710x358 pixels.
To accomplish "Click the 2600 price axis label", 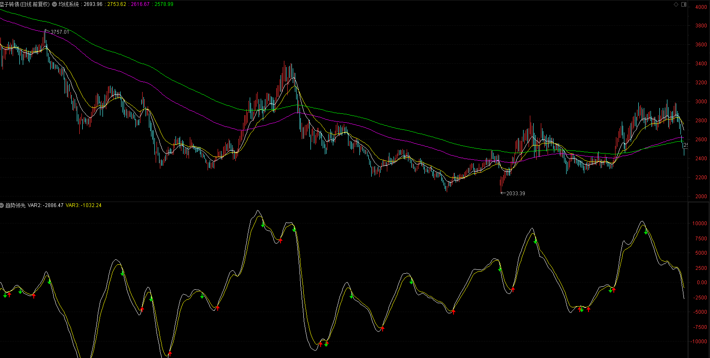I will (x=701, y=140).
